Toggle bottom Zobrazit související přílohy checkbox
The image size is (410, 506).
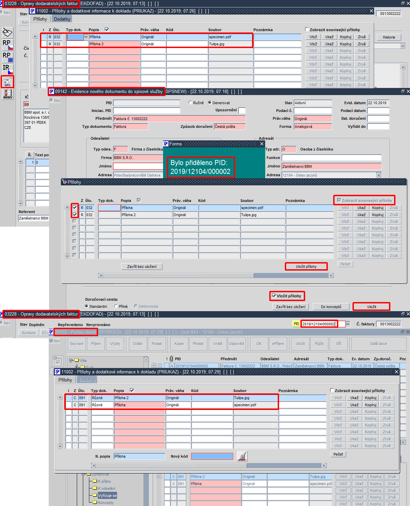click(332, 390)
